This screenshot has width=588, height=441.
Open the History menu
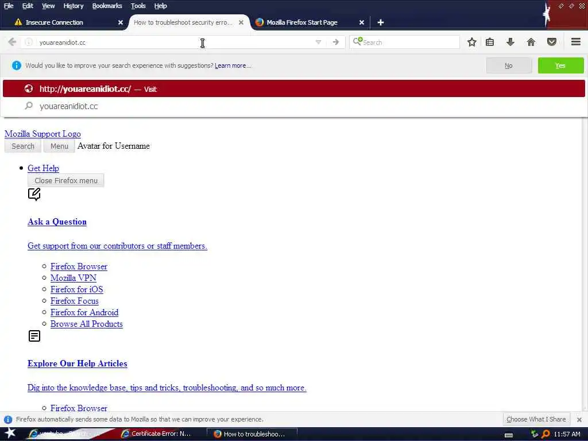73,6
